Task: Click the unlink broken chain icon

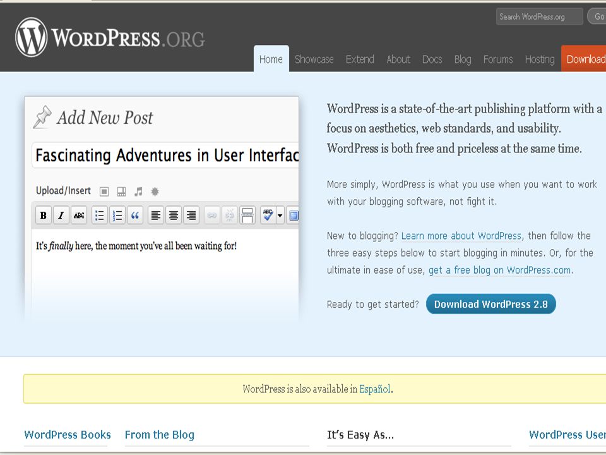Action: pos(230,215)
